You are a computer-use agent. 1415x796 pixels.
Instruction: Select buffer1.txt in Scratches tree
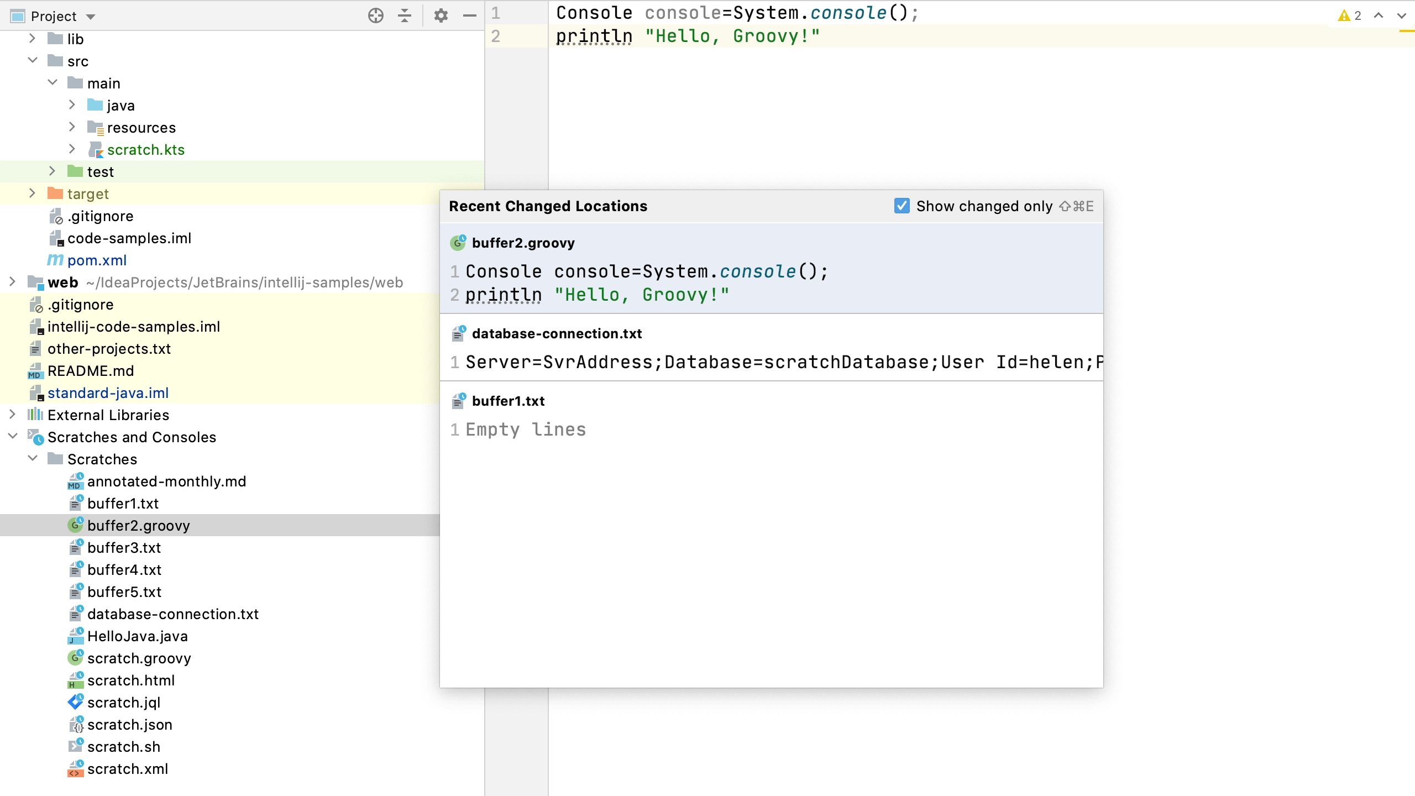123,503
